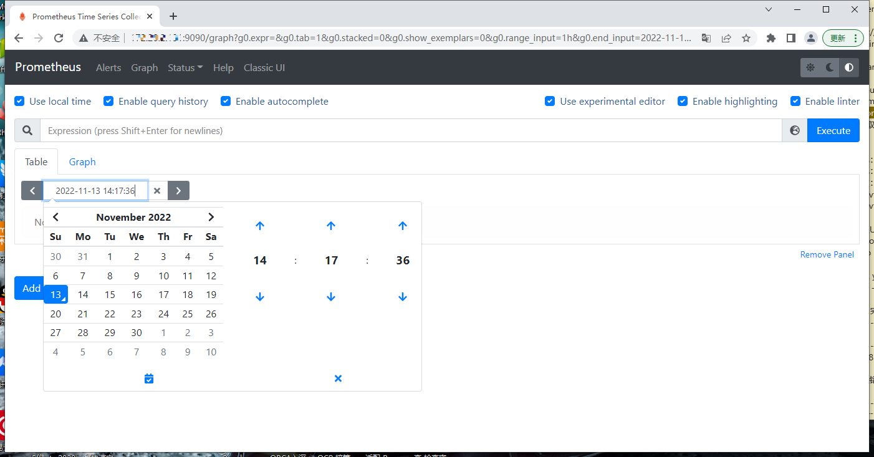The image size is (874, 457).
Task: Open minute picker showing 17
Action: click(x=331, y=261)
